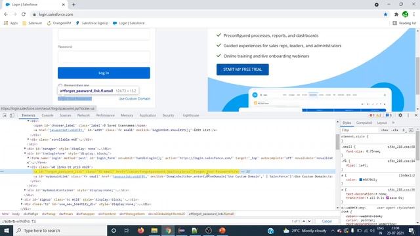Switch to the Sources tab
This screenshot has height=236, width=420.
[66, 115]
